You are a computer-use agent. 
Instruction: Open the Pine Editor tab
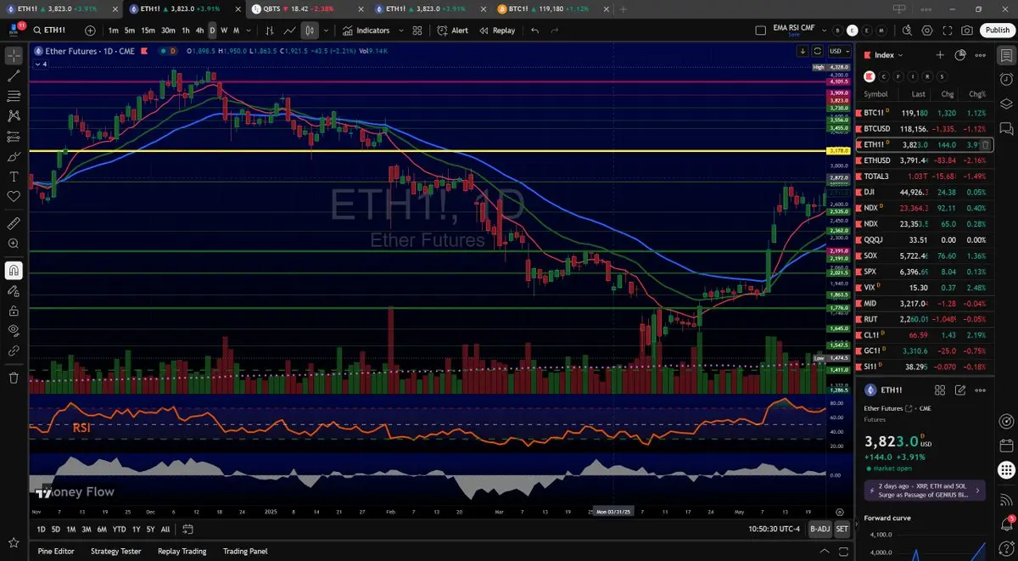(x=56, y=551)
